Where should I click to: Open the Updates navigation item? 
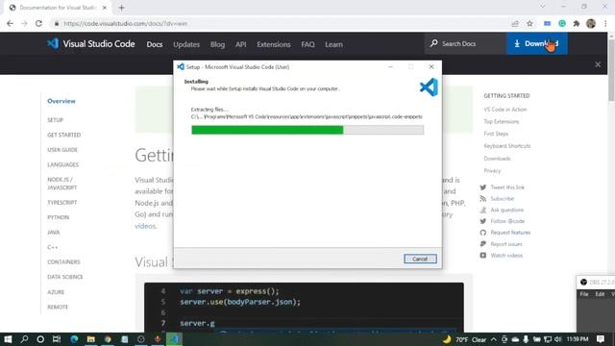(186, 44)
